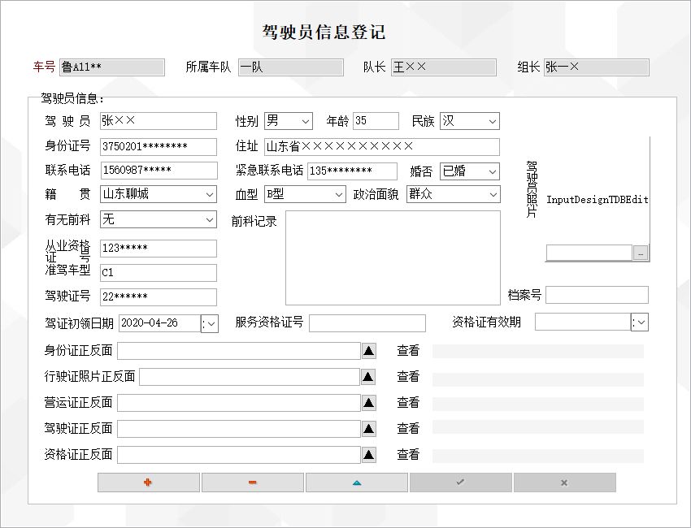Click the orange plus add-record button
The image size is (691, 528).
pyautogui.click(x=149, y=483)
